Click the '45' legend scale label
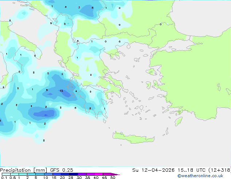This screenshot has height=179, width=231. (104, 178)
